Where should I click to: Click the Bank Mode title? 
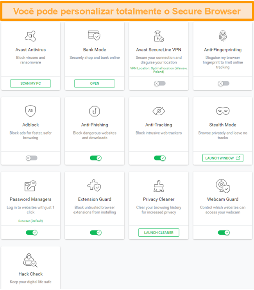[x=95, y=50]
